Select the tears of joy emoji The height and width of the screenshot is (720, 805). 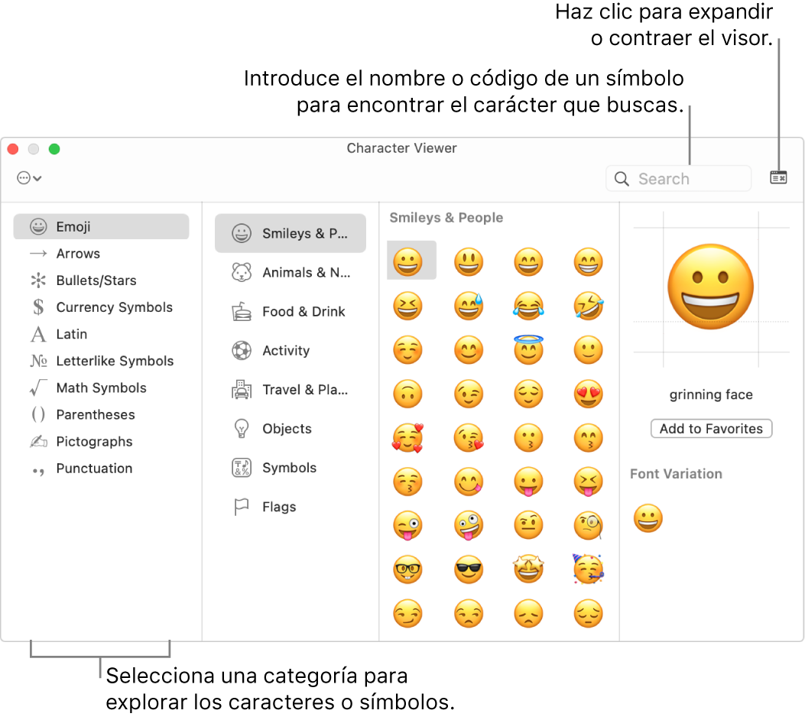[x=528, y=306]
